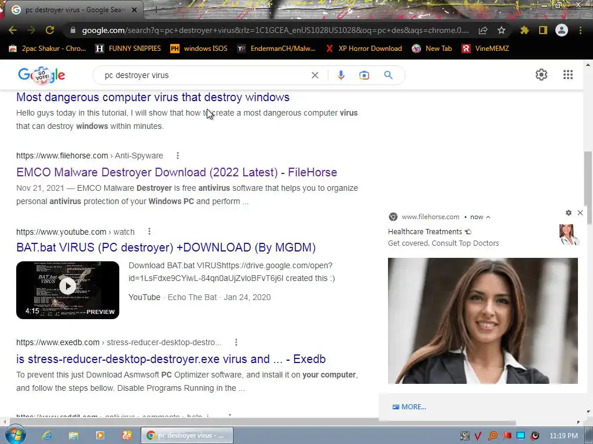Open Windows Media Player taskbar icon
Screen dimensions: 593x444
point(100,435)
